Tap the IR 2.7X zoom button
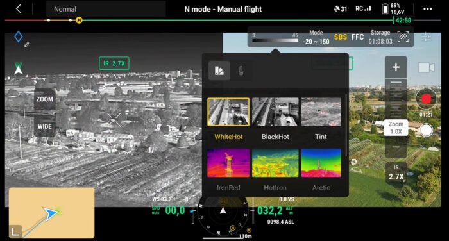The width and height of the screenshot is (449, 241). 396,173
